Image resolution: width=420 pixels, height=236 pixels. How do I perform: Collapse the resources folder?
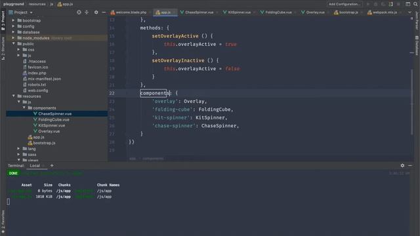coord(13,96)
